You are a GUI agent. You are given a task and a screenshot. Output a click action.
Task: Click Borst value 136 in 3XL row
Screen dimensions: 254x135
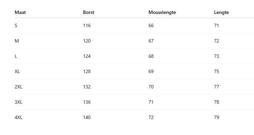point(87,102)
